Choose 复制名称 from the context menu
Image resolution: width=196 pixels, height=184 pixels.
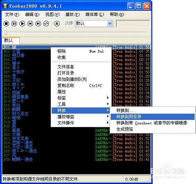pos(81,86)
